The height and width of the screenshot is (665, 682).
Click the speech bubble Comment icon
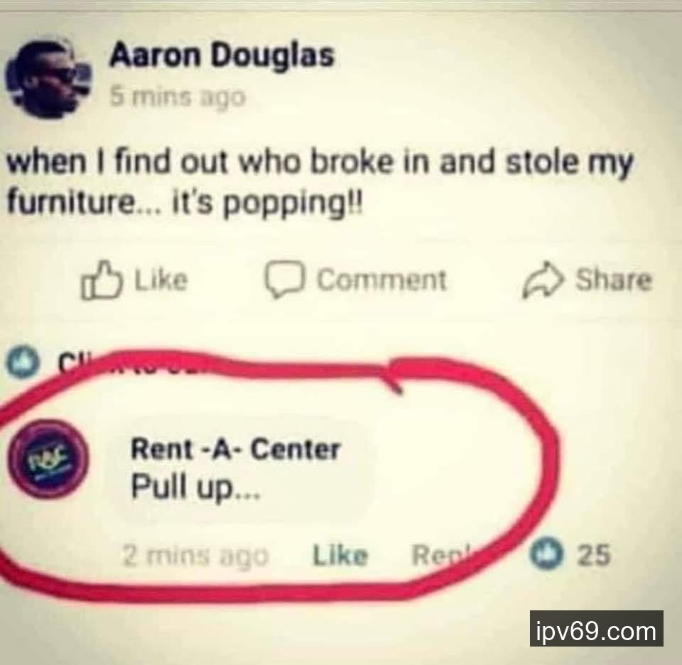284,280
